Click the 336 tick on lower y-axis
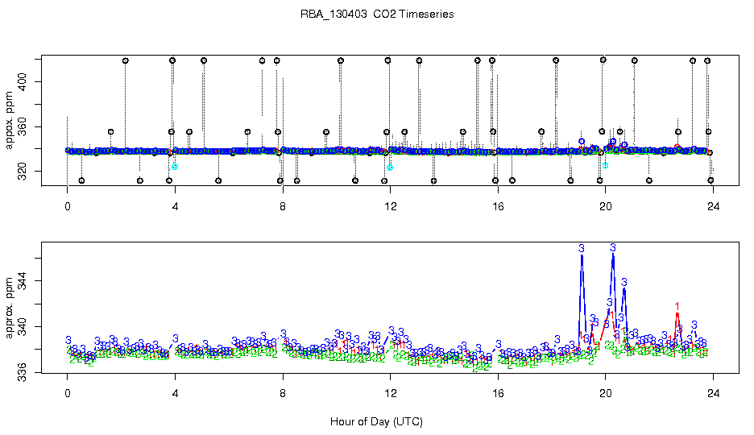754x435 pixels. (x=22, y=372)
